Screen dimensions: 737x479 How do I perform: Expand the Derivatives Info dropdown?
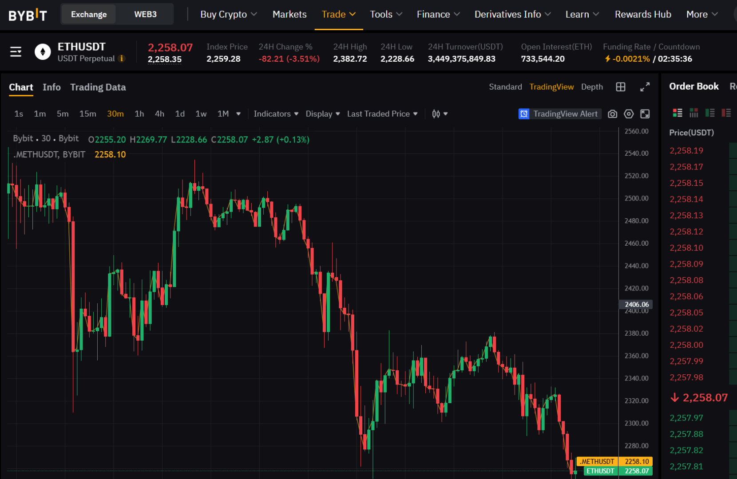[x=513, y=14]
